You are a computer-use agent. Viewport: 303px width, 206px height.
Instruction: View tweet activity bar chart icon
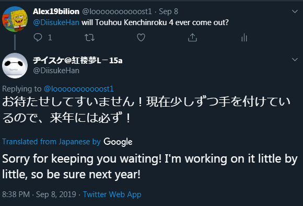pyautogui.click(x=244, y=37)
